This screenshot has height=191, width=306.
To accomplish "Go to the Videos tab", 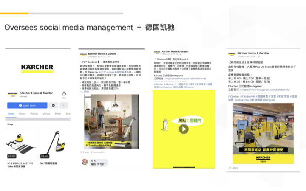I will [x=46, y=114].
